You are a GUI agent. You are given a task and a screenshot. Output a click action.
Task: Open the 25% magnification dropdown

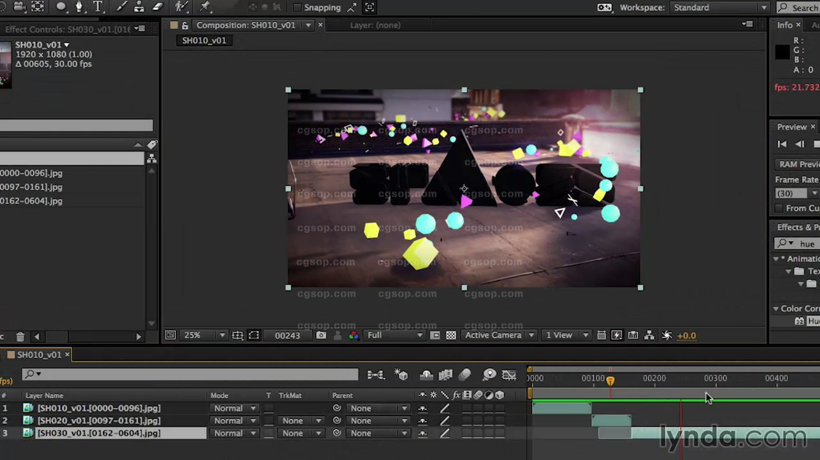(201, 335)
